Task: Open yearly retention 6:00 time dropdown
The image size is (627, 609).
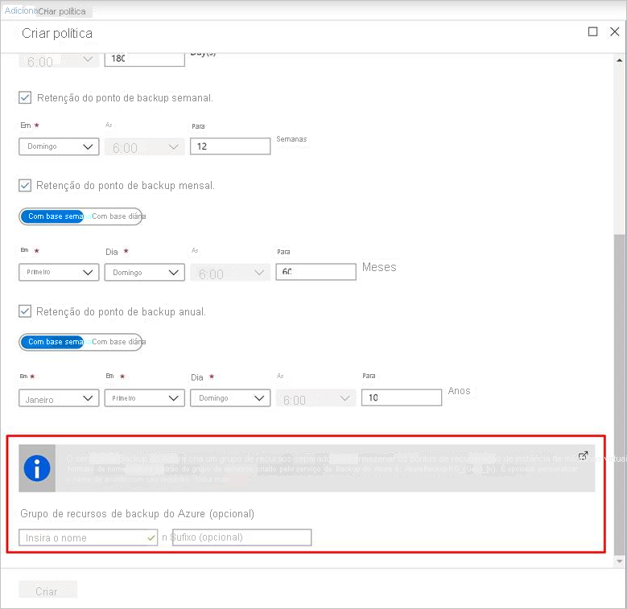Action: click(x=316, y=398)
